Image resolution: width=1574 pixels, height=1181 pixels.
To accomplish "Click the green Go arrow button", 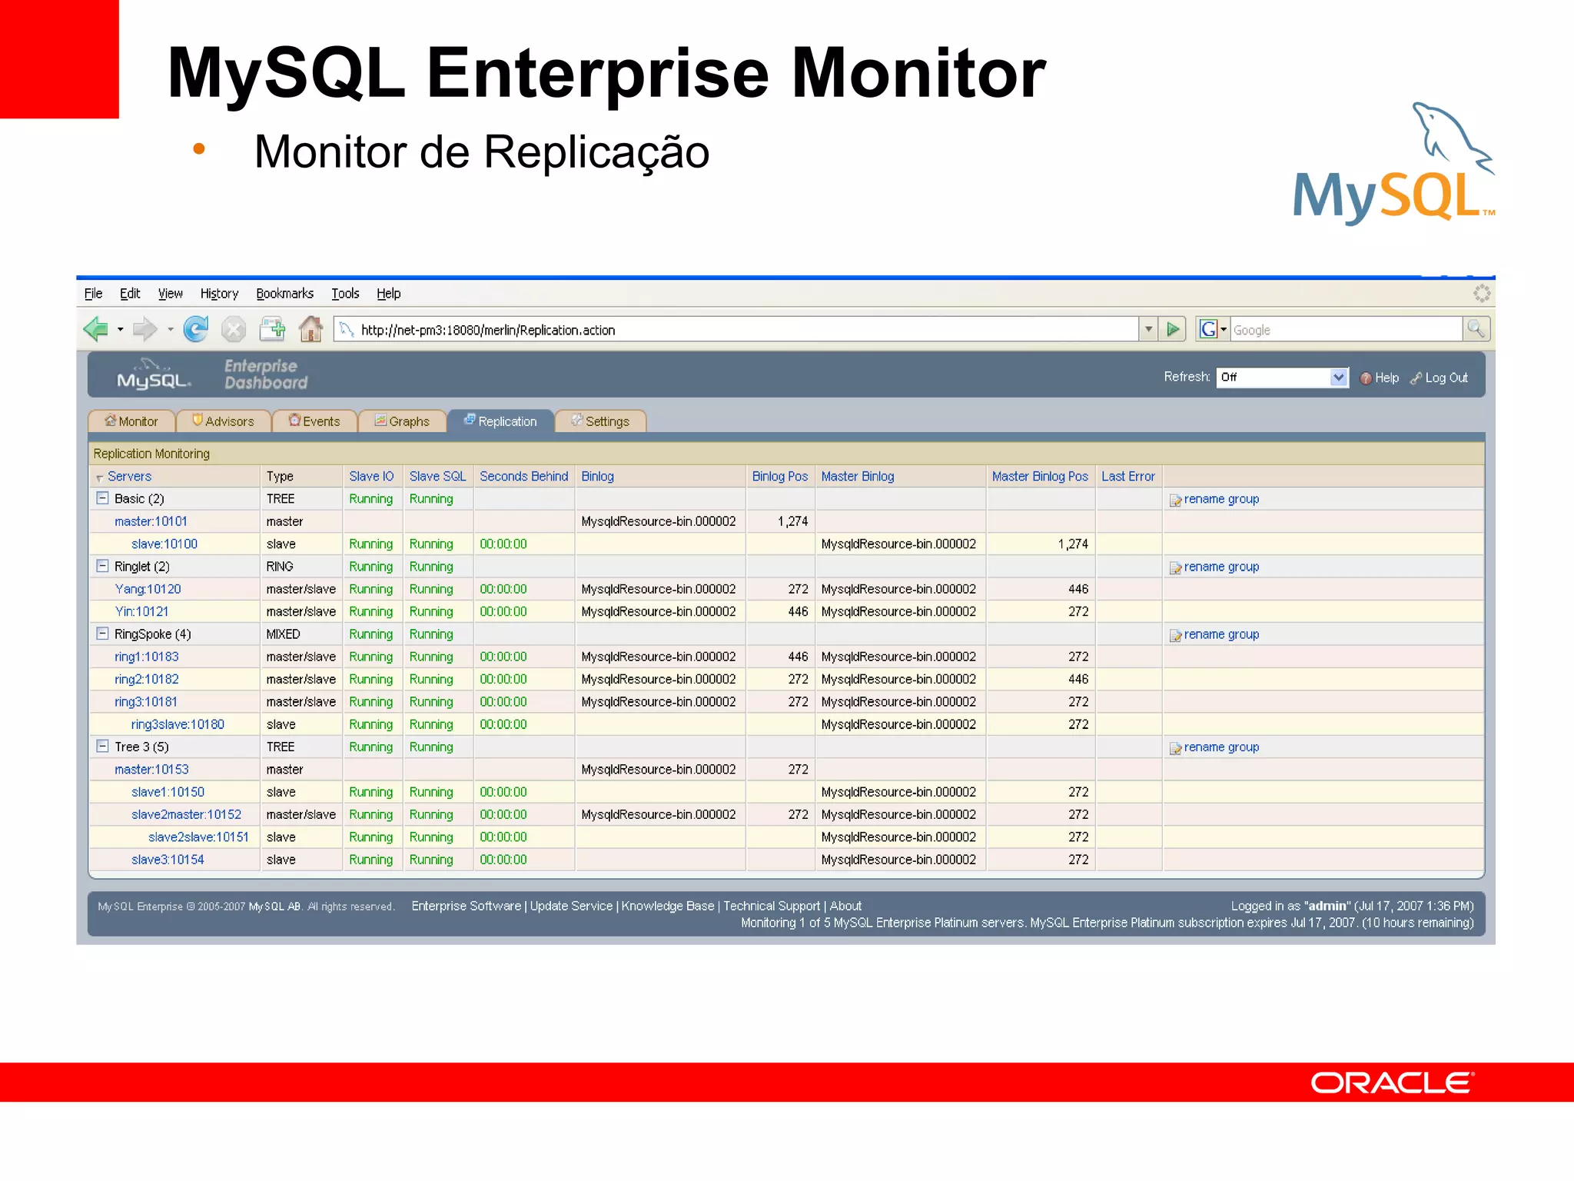I will point(1173,330).
